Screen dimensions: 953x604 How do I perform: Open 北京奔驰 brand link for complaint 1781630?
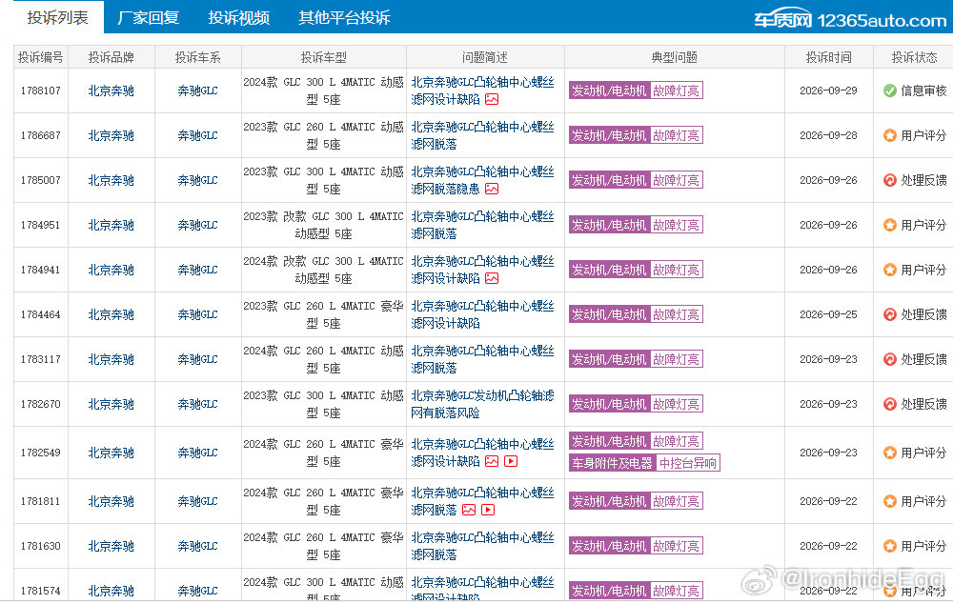pyautogui.click(x=112, y=546)
